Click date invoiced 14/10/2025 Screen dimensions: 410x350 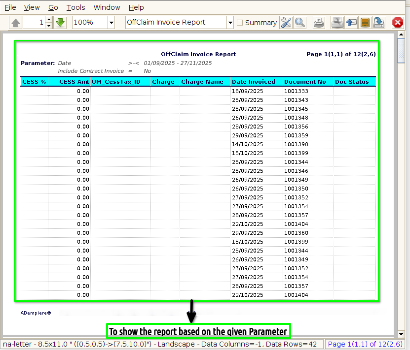click(x=248, y=145)
